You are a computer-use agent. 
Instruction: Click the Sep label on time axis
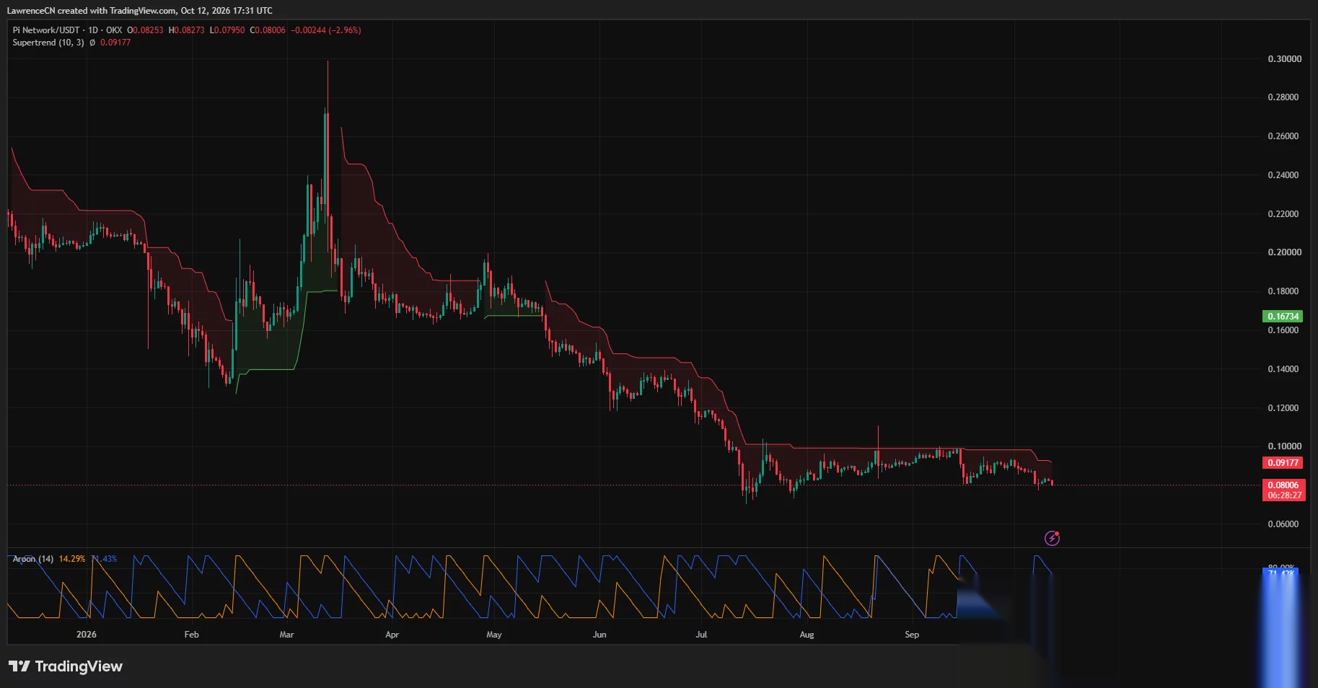pyautogui.click(x=912, y=635)
